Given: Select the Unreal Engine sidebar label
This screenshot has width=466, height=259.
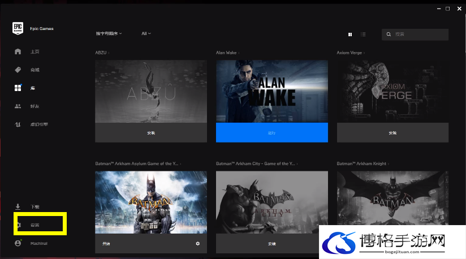Looking at the screenshot, I should pos(39,124).
